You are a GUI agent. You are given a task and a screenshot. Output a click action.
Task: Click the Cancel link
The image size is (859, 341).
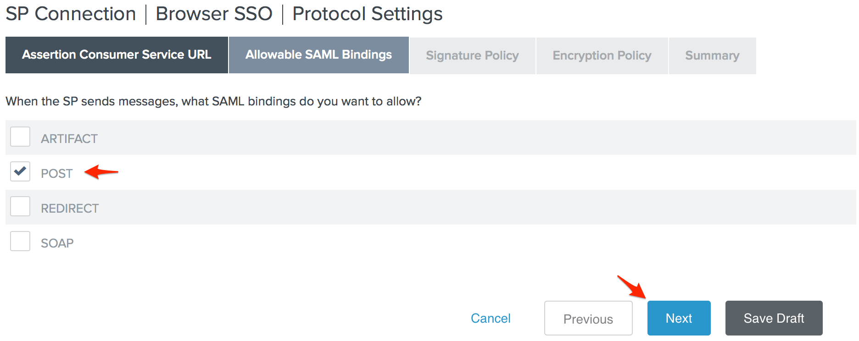click(491, 318)
